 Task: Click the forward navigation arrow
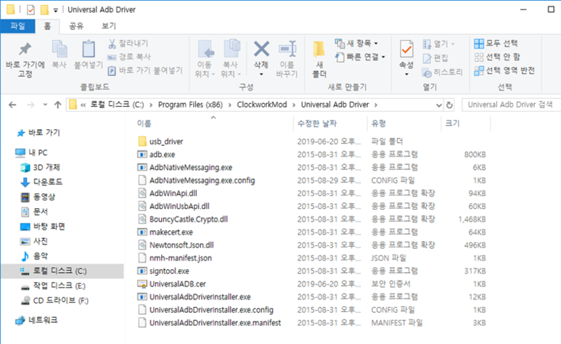[x=30, y=105]
